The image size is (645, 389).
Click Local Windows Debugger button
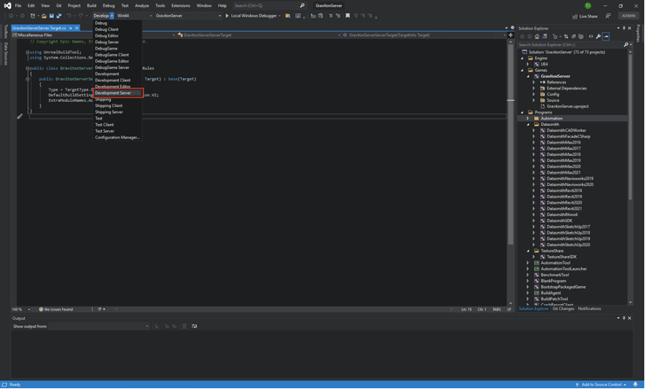click(x=252, y=15)
